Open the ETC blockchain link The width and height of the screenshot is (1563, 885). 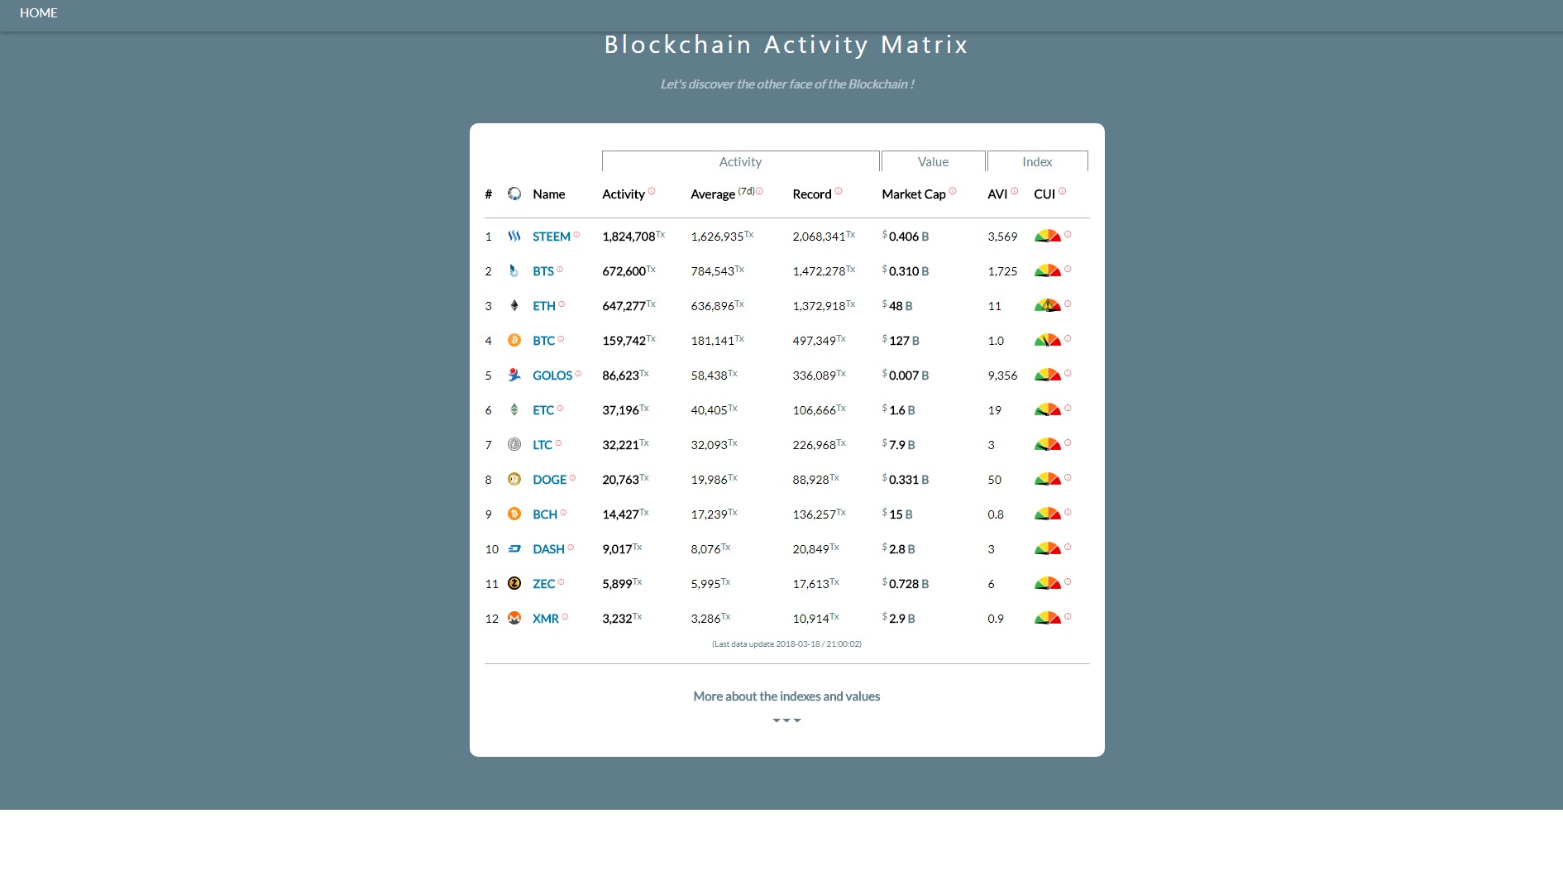pyautogui.click(x=543, y=410)
